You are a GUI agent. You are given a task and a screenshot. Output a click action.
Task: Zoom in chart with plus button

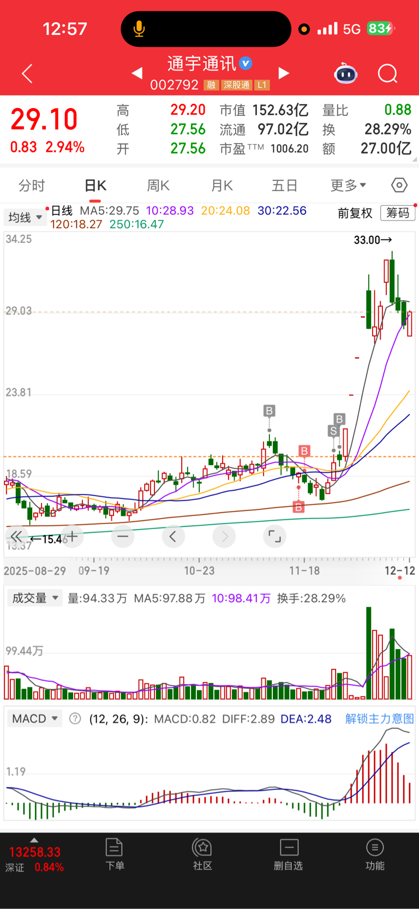72,537
